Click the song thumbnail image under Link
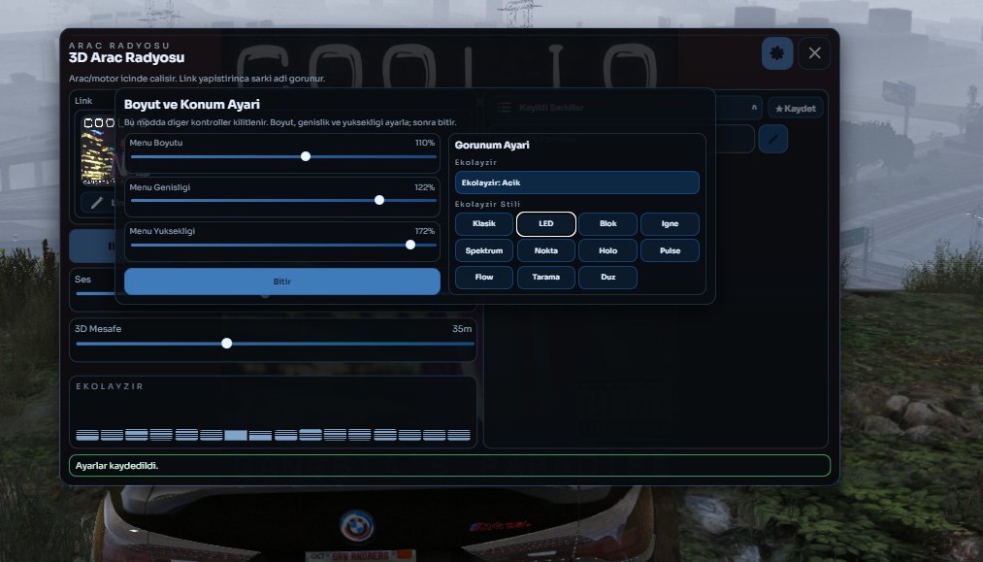This screenshot has width=983, height=562. tap(98, 150)
